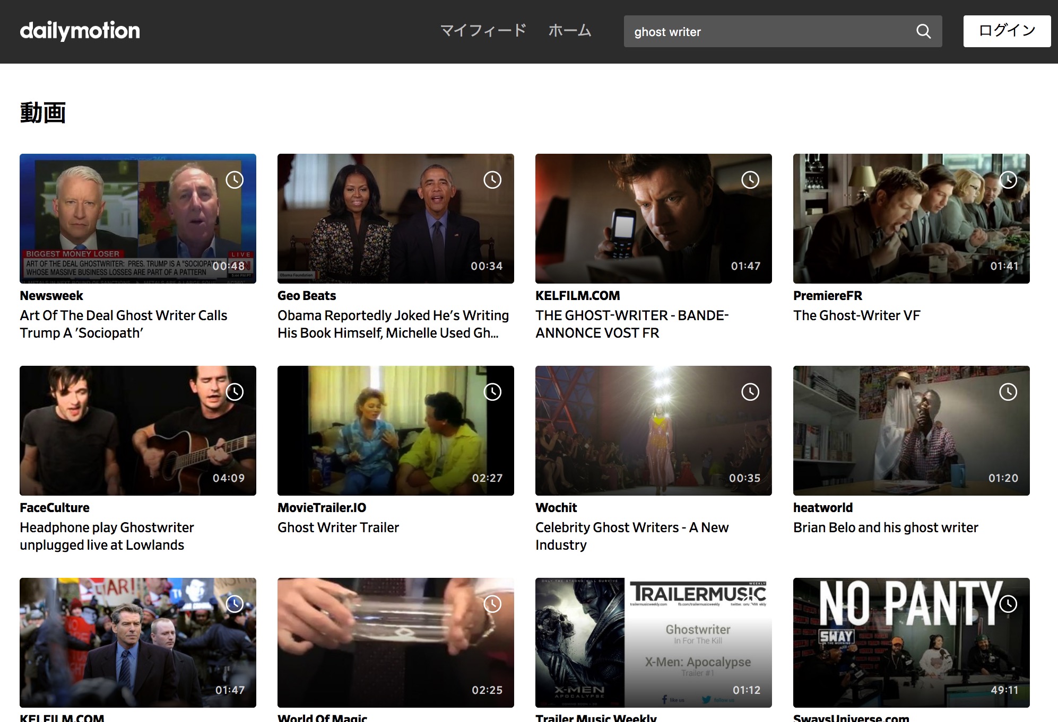Click watch later clock on Trailer Music Weekly video
The image size is (1058, 722).
click(x=750, y=604)
